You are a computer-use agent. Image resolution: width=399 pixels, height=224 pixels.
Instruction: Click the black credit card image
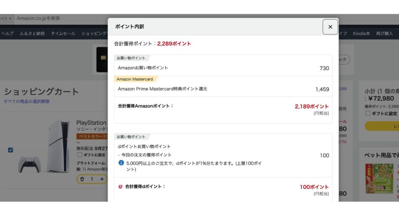click(x=102, y=59)
